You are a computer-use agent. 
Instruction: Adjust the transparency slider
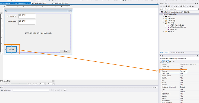point(19,83)
